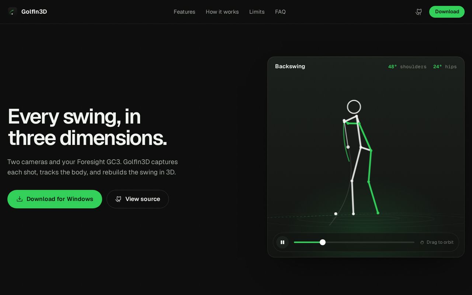Click the hand icon beside Drag to orbit
This screenshot has height=295, width=472.
coord(422,243)
